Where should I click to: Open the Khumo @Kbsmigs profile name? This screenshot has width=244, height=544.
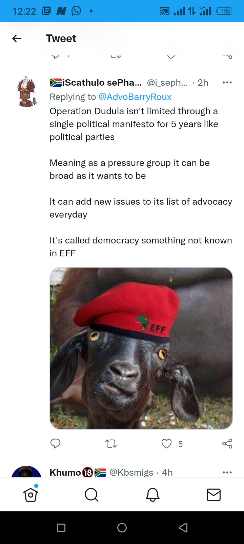(65, 473)
